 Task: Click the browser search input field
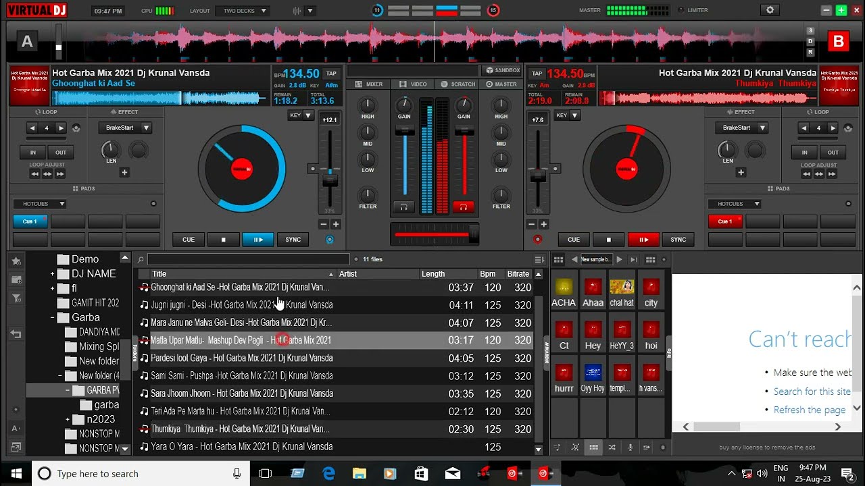[x=248, y=259]
